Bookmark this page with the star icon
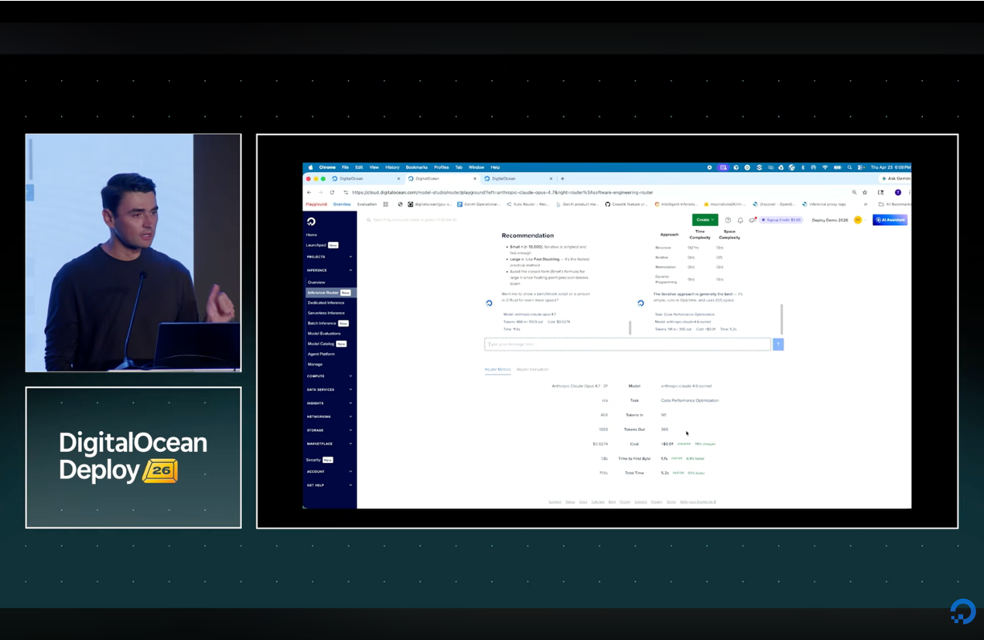The height and width of the screenshot is (640, 984). [x=865, y=192]
